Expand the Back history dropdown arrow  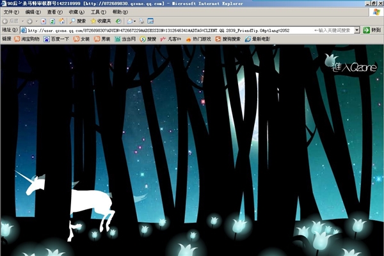pyautogui.click(x=22, y=21)
